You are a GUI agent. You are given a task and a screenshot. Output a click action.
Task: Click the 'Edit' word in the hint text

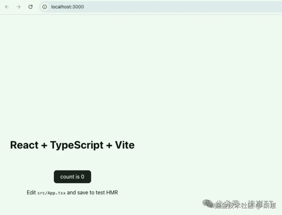31,193
